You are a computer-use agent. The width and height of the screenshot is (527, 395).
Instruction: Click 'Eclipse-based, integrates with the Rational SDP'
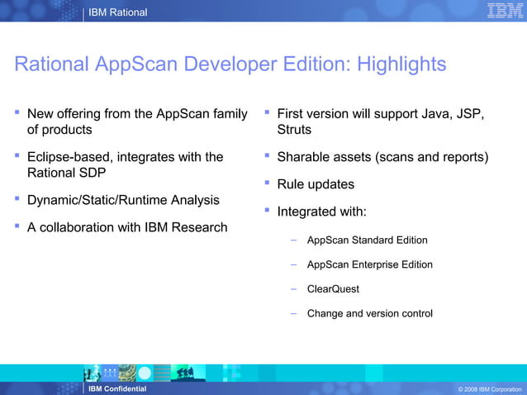coord(125,164)
